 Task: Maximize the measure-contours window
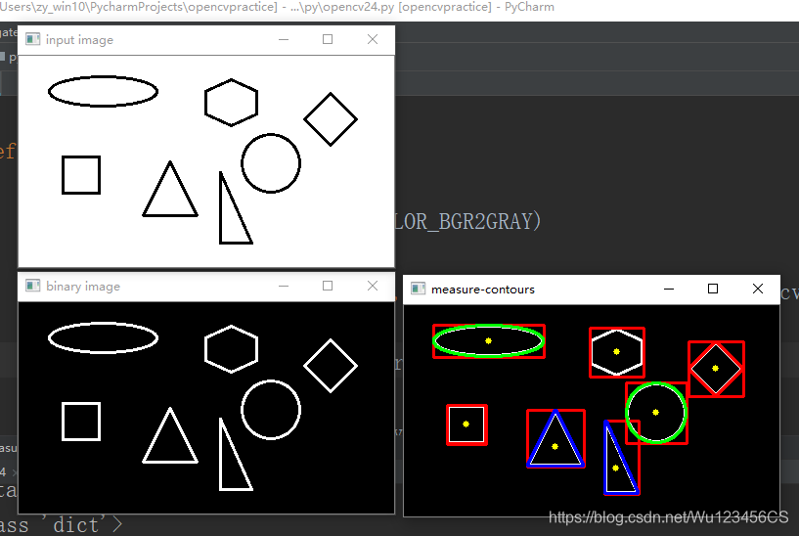(713, 289)
